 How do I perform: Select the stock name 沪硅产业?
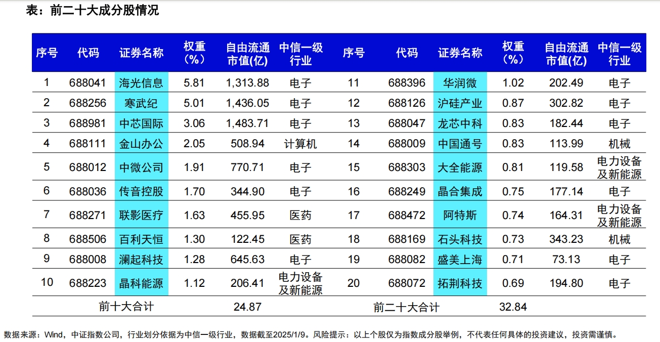pyautogui.click(x=460, y=103)
